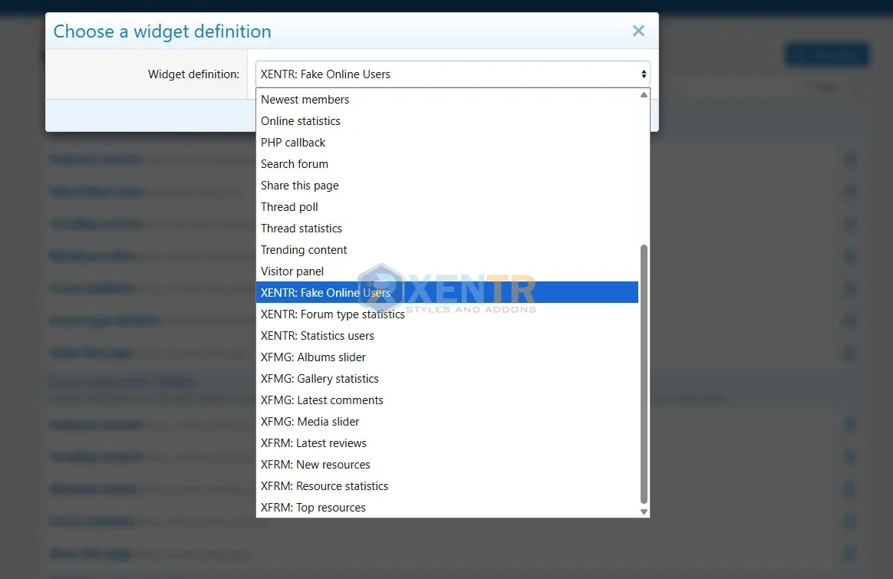Choose the Trending content option
Image resolution: width=893 pixels, height=579 pixels.
(x=304, y=249)
